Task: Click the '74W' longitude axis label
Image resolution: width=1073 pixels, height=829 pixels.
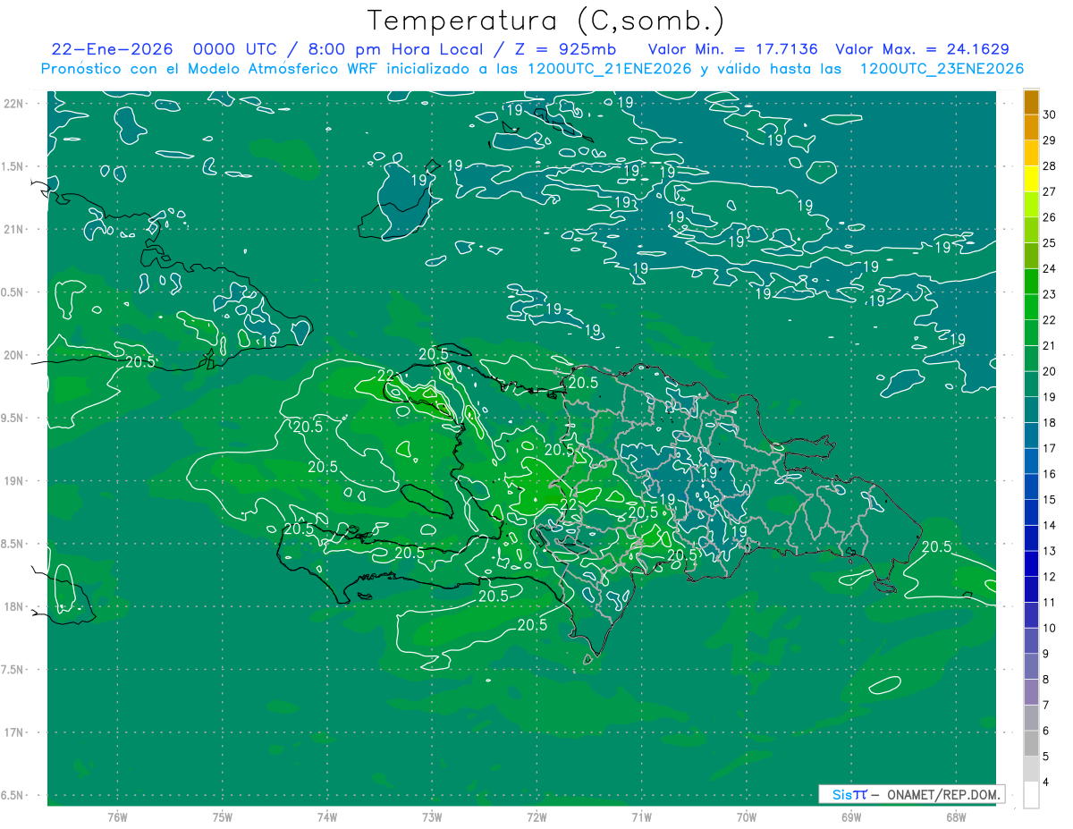Action: [326, 817]
